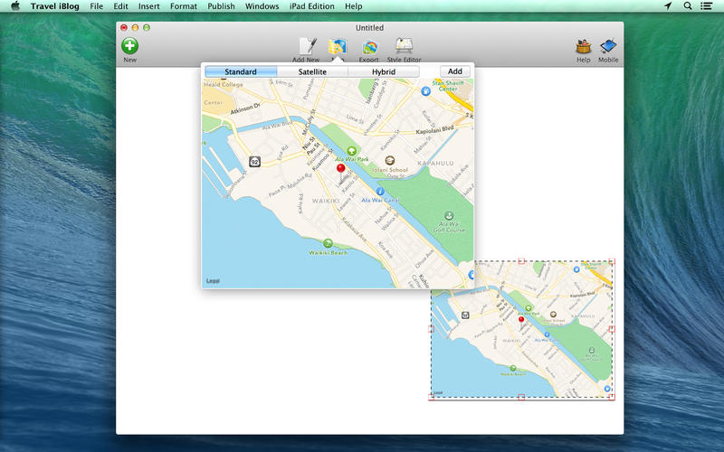Click left-middle resize handle of inserted map
Viewport: 724px width, 452px height.
pos(432,329)
